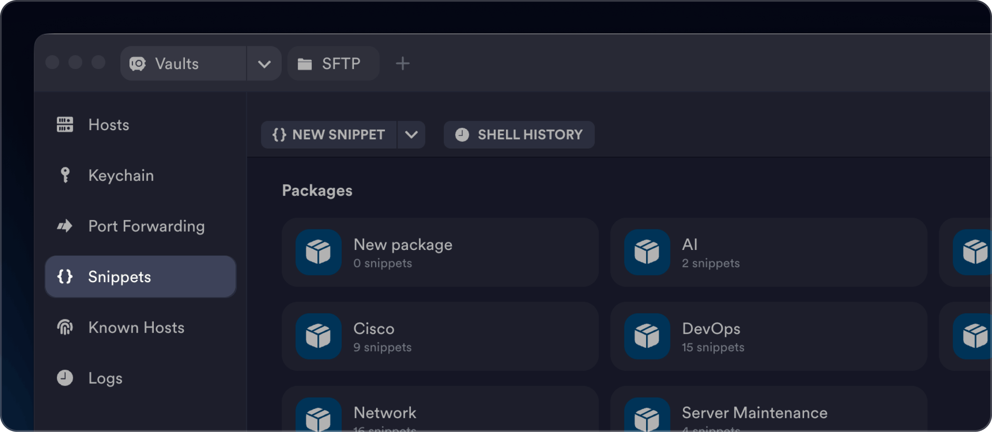Click the New package box icon
Screen dimensions: 992x432
click(x=319, y=252)
